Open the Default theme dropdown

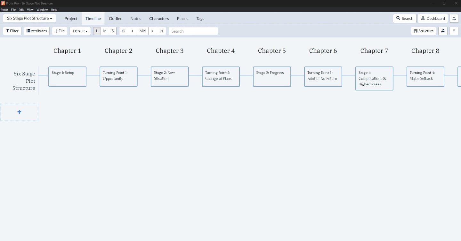[x=80, y=31]
